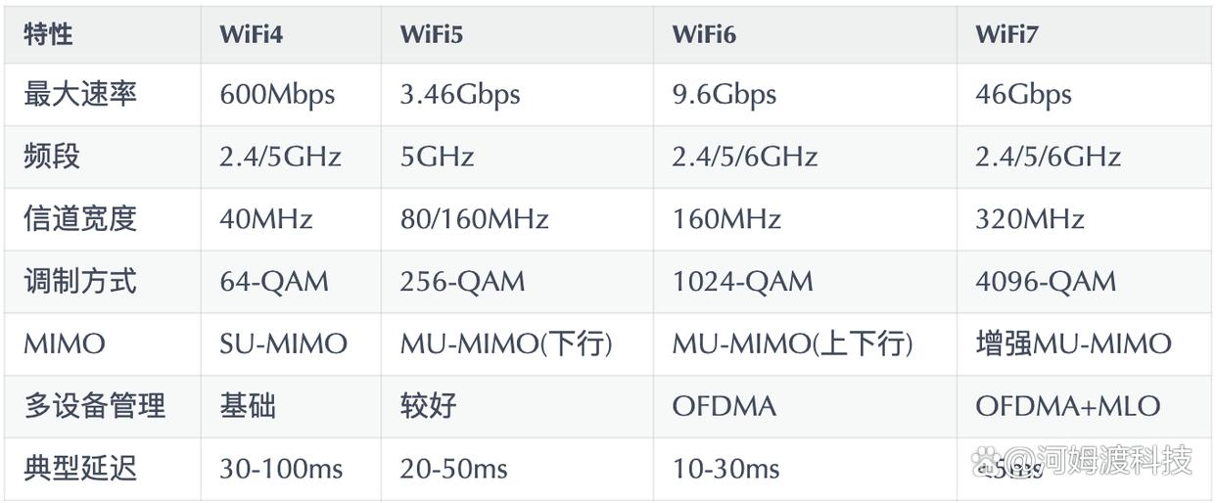Viewport: 1216px width, 503px height.
Task: Click the WiFi7 column header
Action: click(1006, 35)
